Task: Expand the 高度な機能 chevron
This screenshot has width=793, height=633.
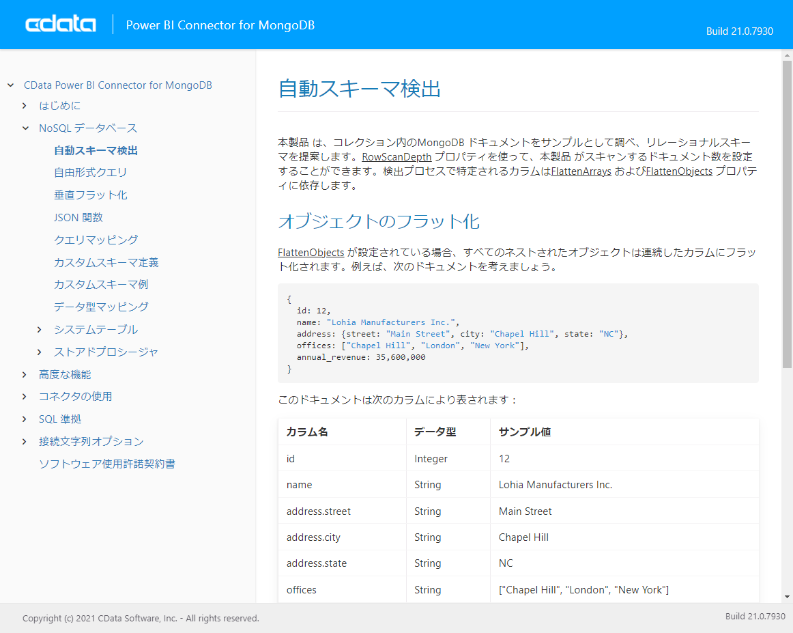Action: tap(25, 374)
